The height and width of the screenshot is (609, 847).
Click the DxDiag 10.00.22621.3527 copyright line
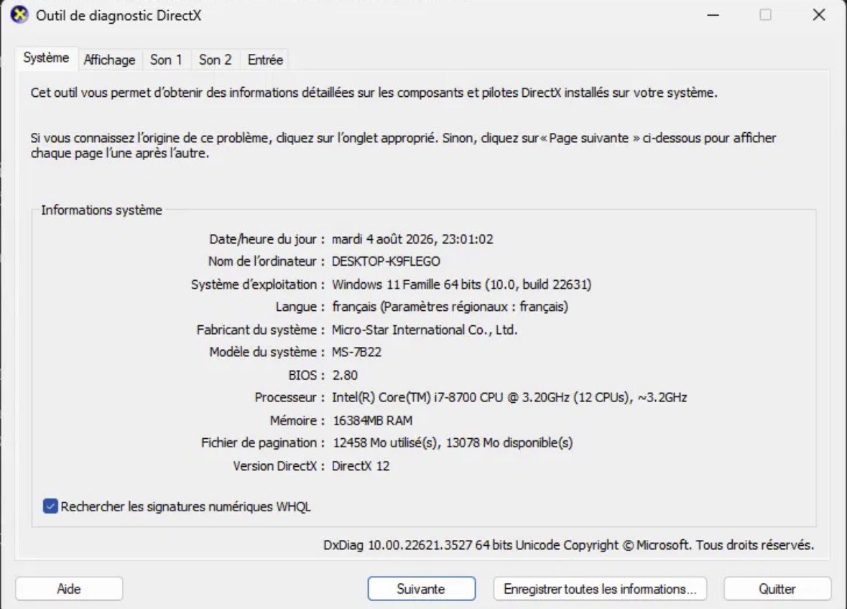click(568, 545)
